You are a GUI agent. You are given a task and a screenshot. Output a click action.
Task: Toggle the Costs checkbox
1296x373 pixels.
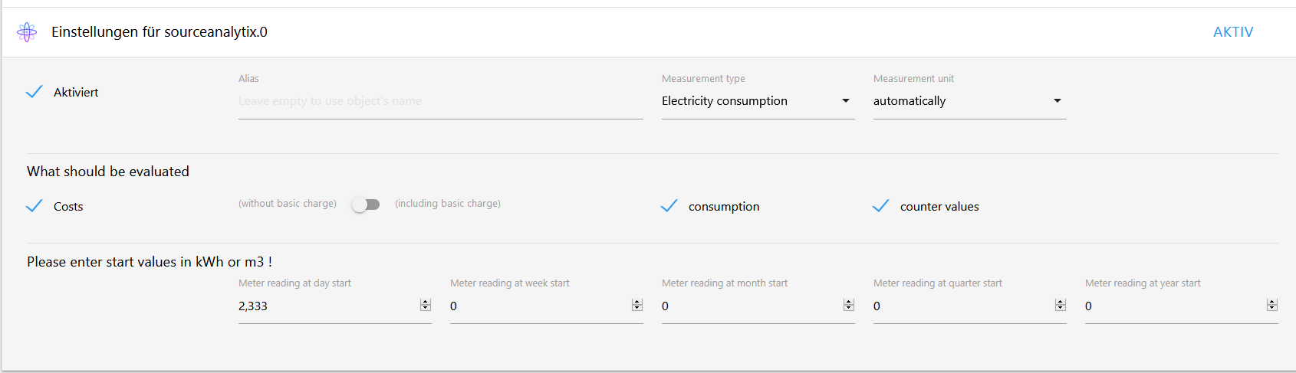(x=35, y=206)
